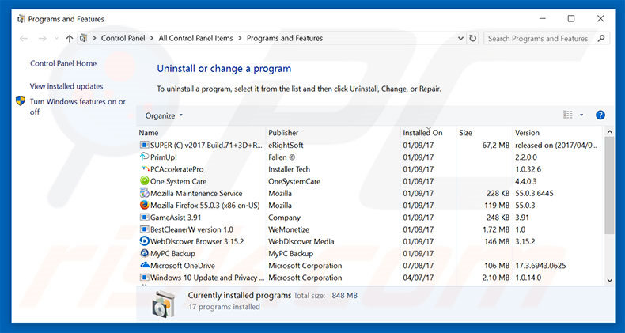Click the Control Panel breadcrumb

(x=123, y=38)
